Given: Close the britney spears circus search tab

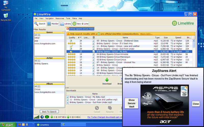Looking at the screenshot, I should tap(68, 29).
